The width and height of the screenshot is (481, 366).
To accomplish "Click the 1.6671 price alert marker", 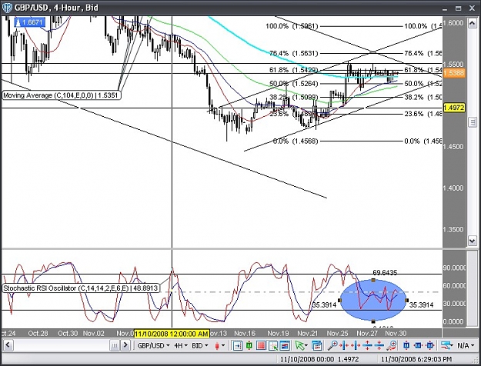I will click(x=30, y=22).
